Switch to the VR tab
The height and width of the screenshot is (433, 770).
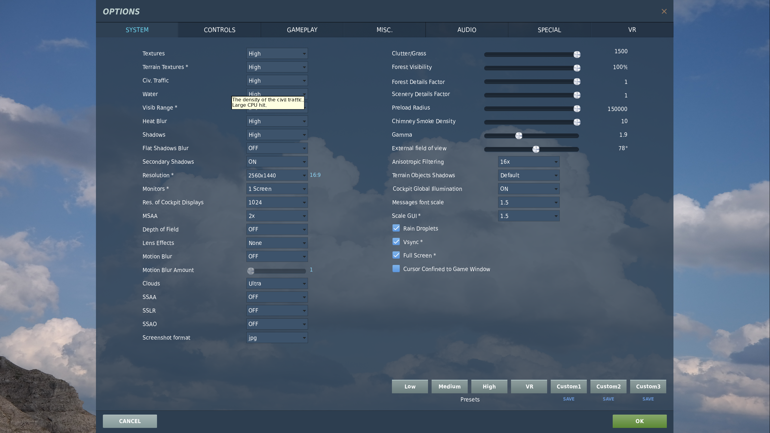coord(632,30)
